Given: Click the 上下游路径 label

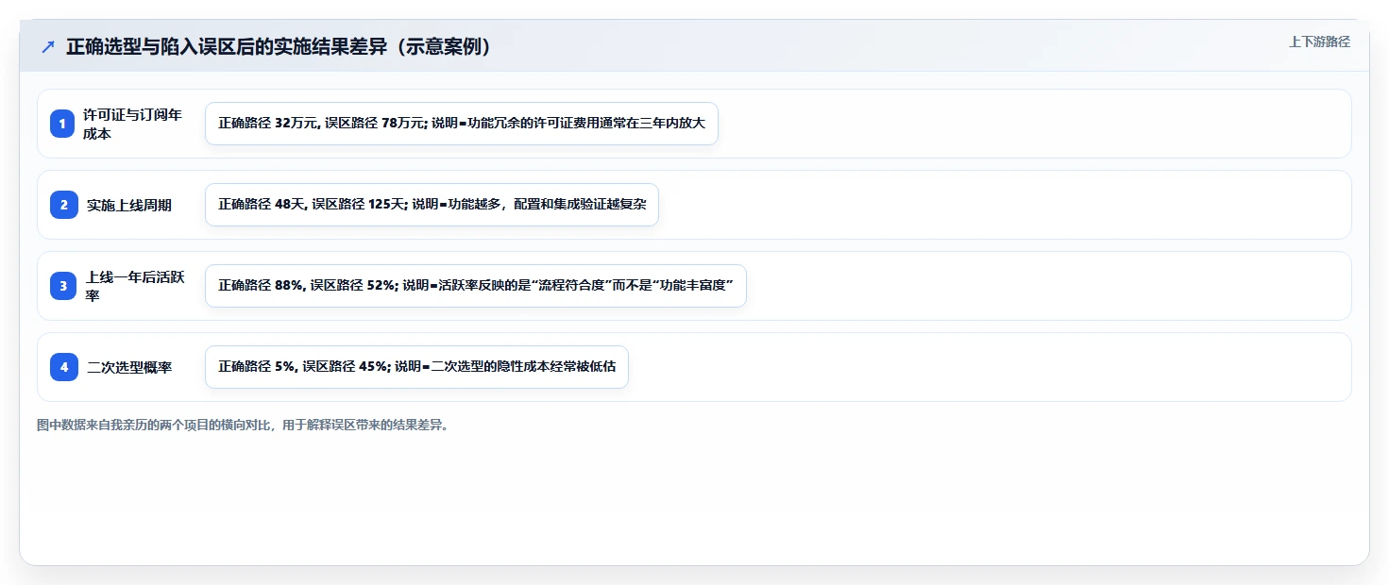Looking at the screenshot, I should pos(1319,42).
